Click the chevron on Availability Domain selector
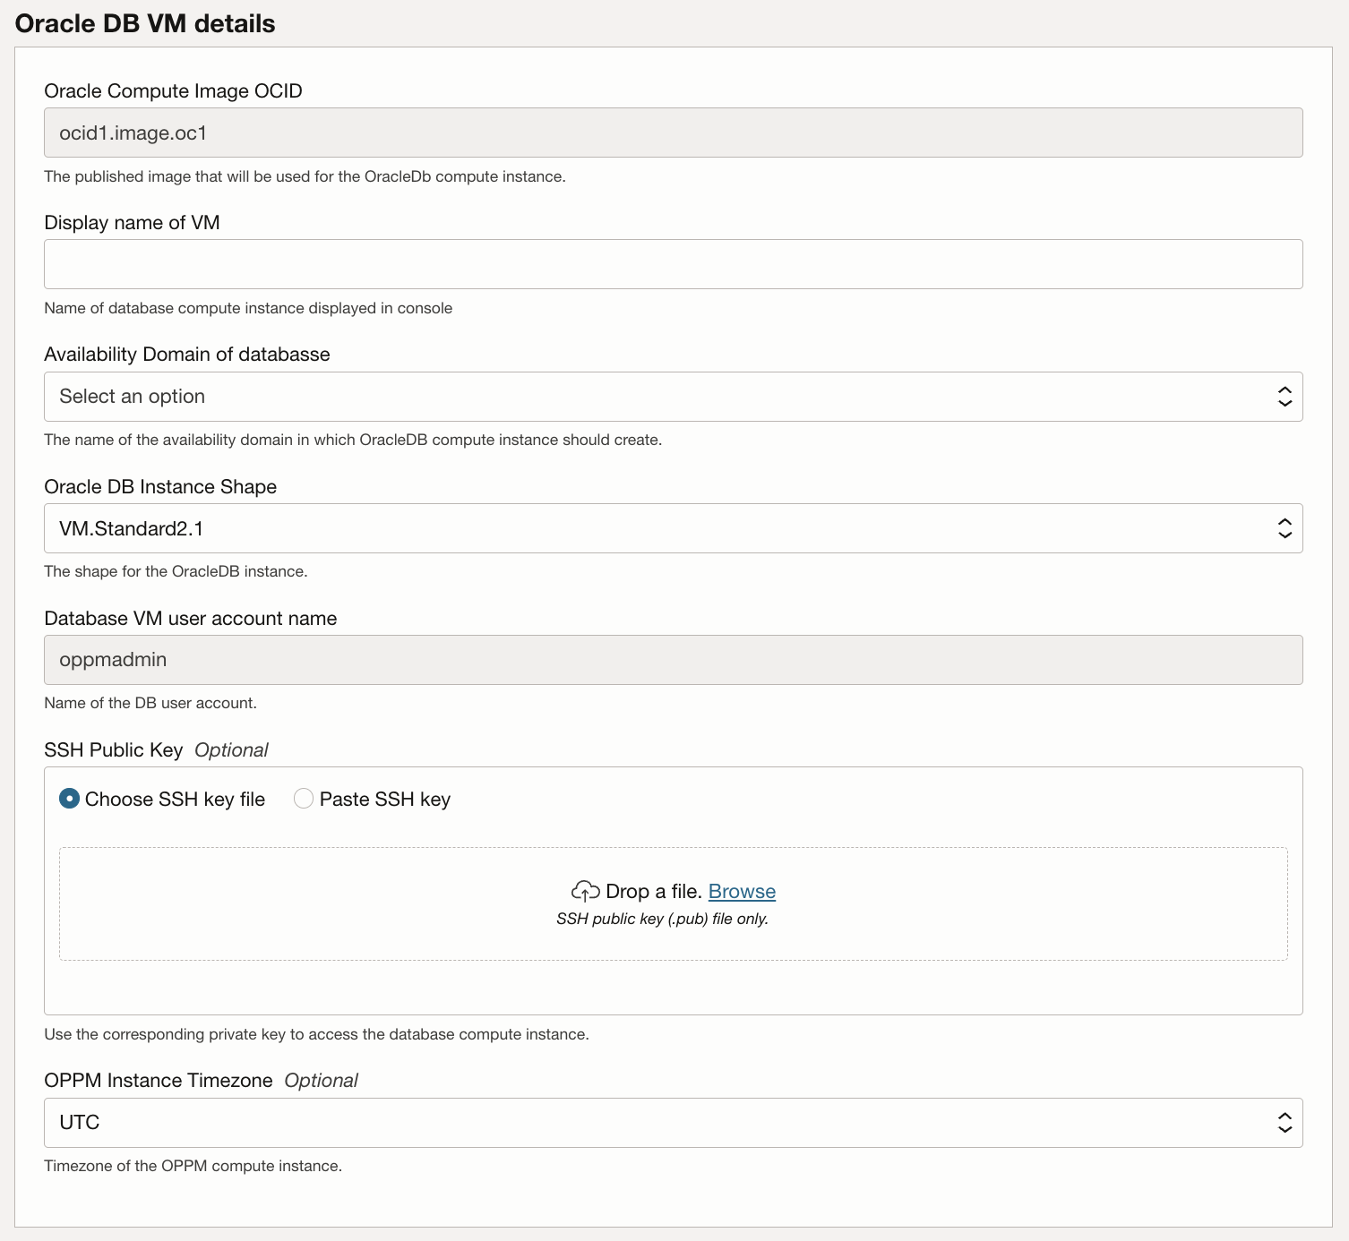 (1283, 396)
